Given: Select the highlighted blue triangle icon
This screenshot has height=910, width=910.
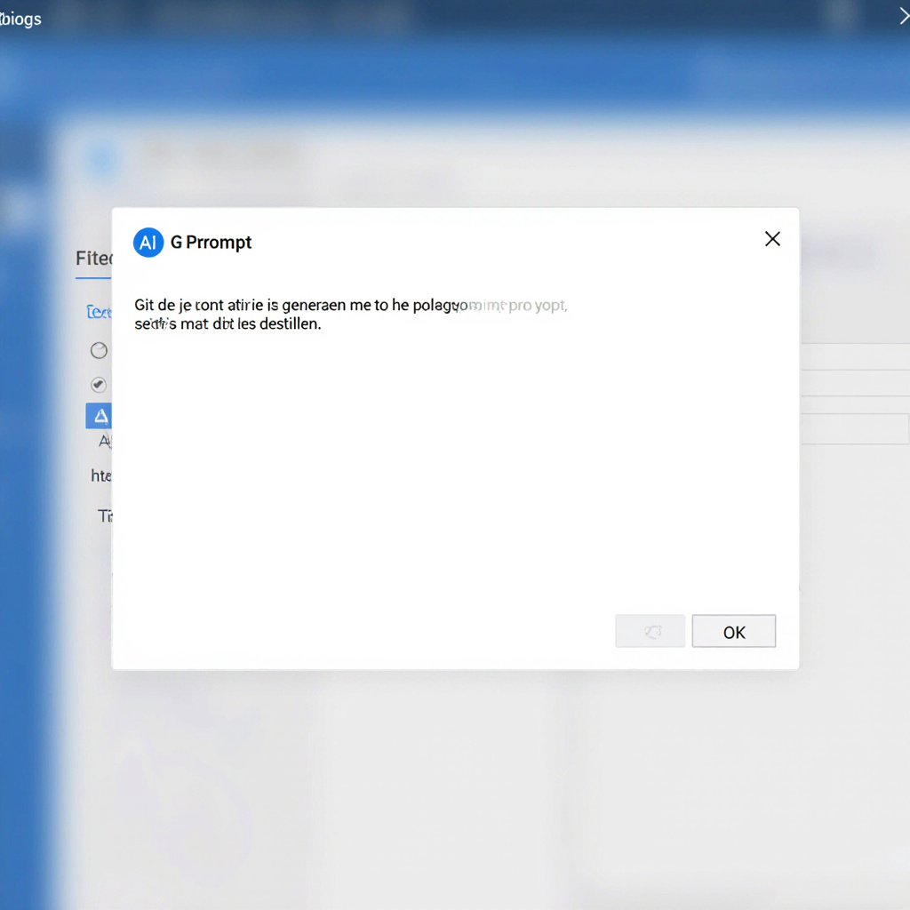Looking at the screenshot, I should click(x=100, y=416).
